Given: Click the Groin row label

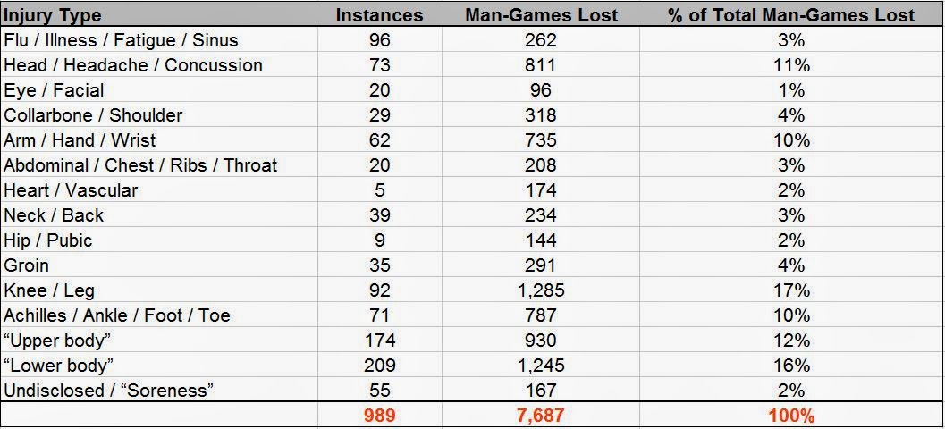Looking at the screenshot, I should [27, 265].
